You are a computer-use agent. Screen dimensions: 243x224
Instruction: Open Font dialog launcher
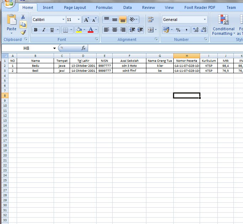click(x=97, y=39)
